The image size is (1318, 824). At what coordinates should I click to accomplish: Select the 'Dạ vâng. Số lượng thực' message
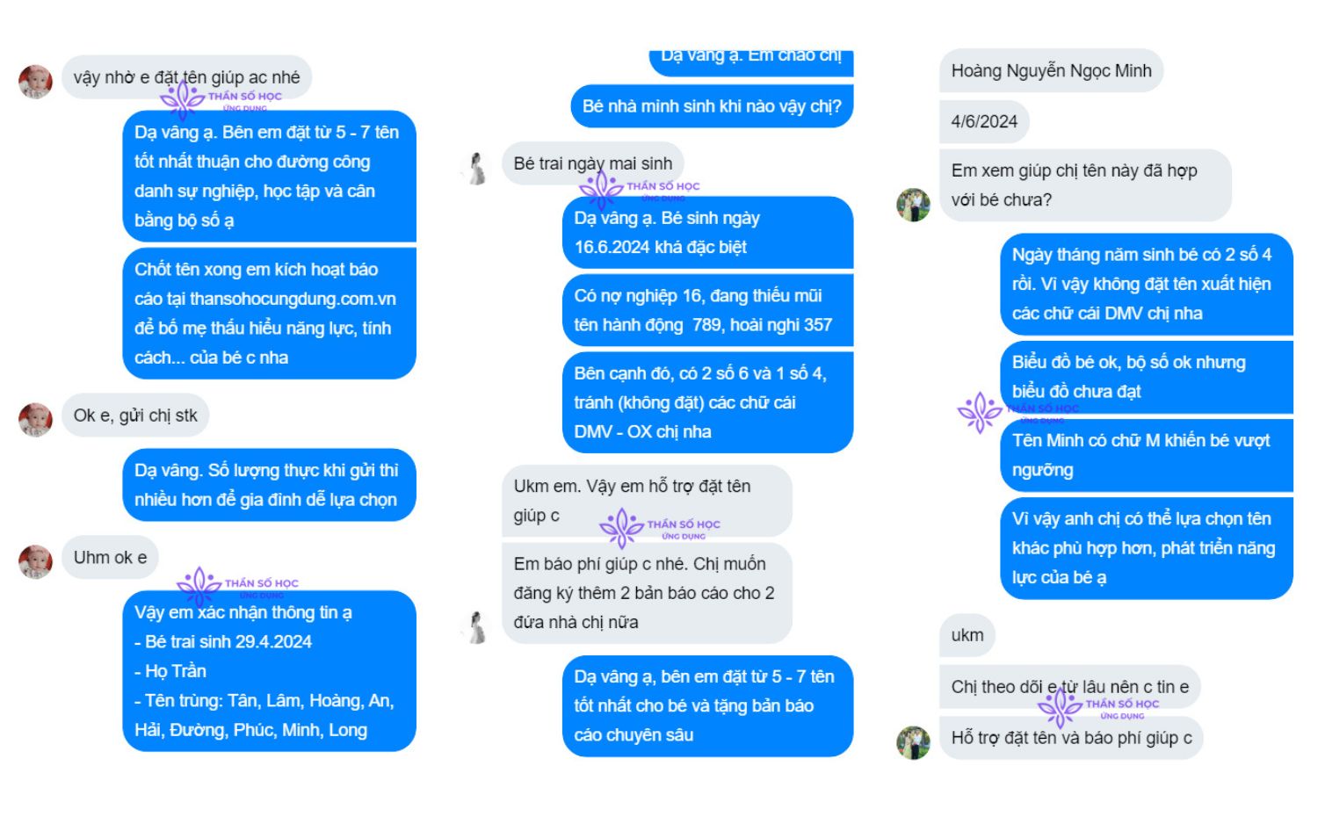tap(268, 485)
